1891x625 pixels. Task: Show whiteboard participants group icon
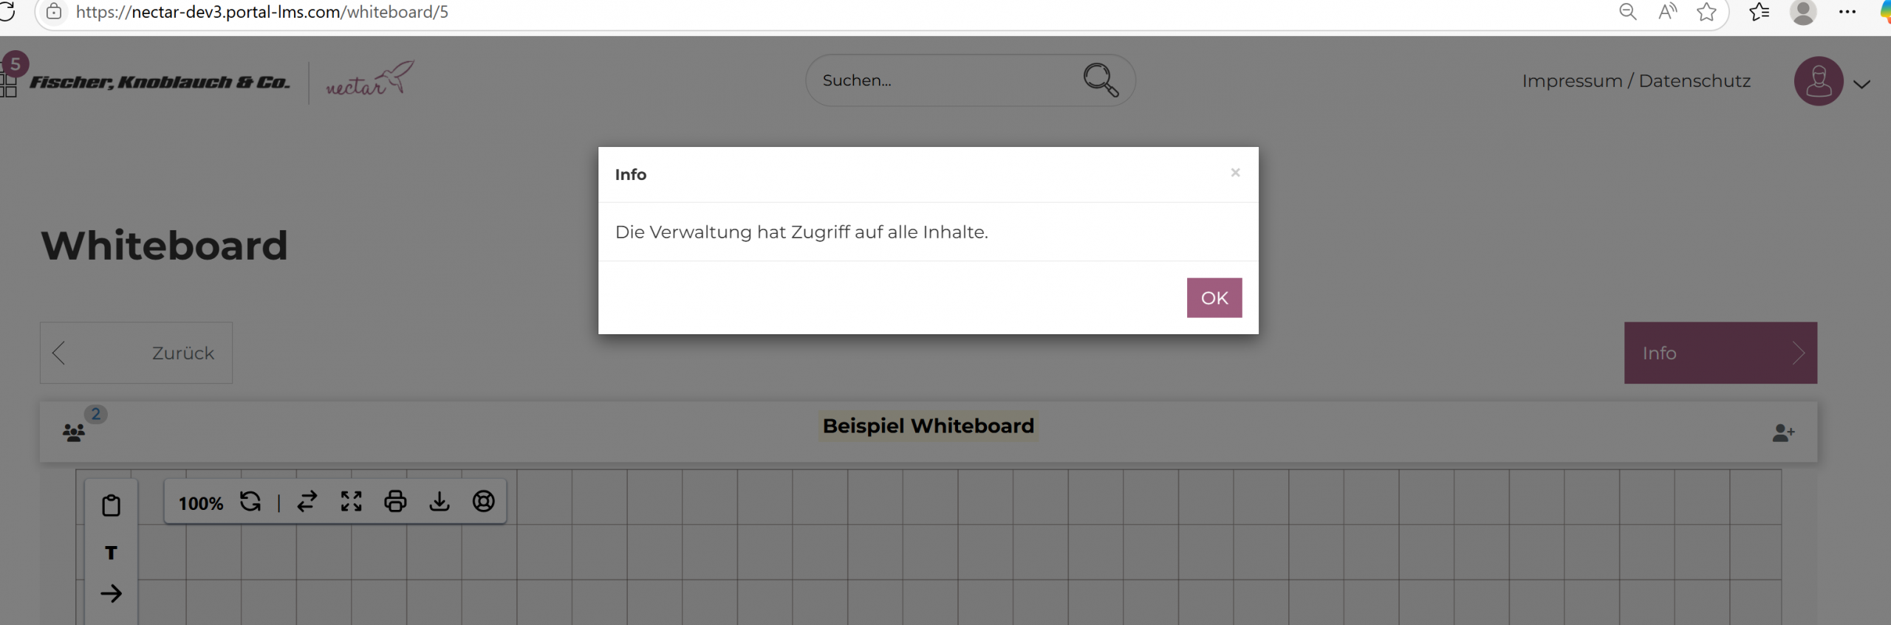pos(74,432)
